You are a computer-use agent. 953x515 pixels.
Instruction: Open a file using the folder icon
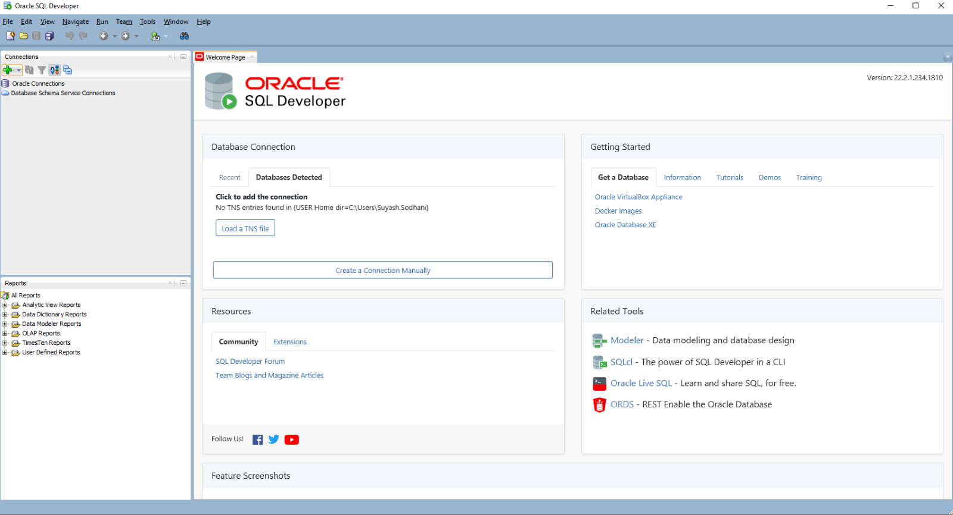pos(24,36)
